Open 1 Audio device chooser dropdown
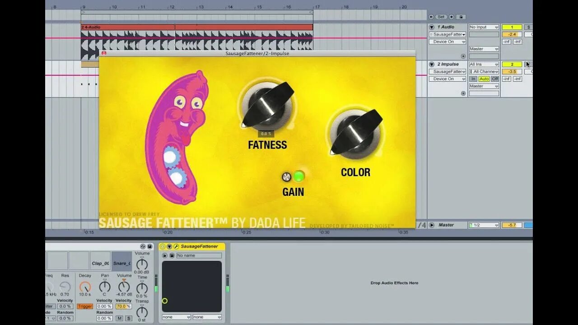The width and height of the screenshot is (578, 325). 447,34
